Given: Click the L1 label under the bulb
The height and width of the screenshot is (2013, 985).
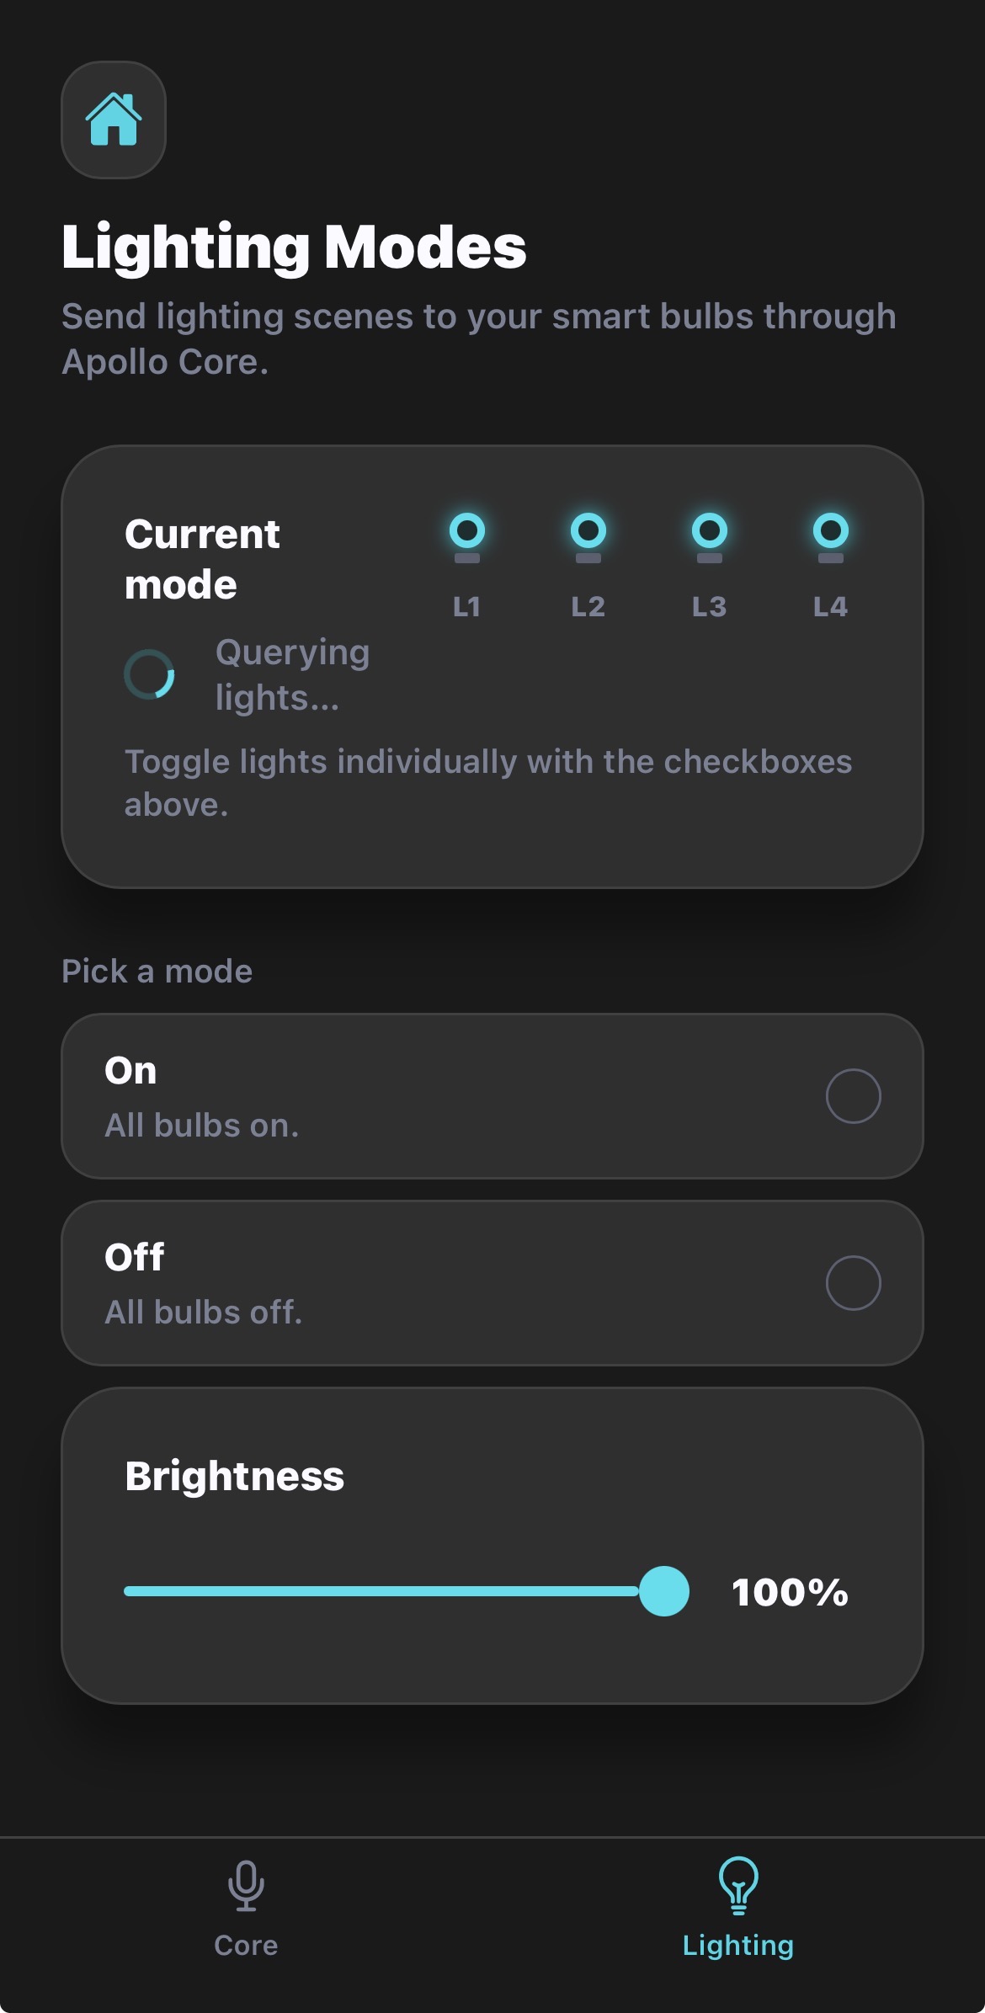Looking at the screenshot, I should click(x=467, y=607).
